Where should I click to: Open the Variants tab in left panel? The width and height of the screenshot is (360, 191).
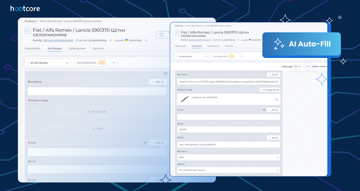[x=98, y=48]
